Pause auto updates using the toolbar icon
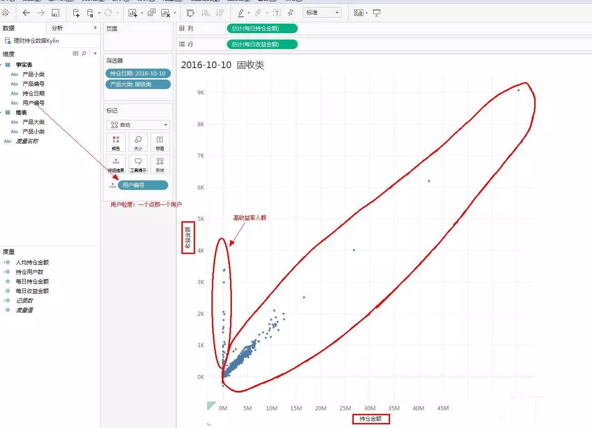This screenshot has width=592, height=428. pos(90,13)
